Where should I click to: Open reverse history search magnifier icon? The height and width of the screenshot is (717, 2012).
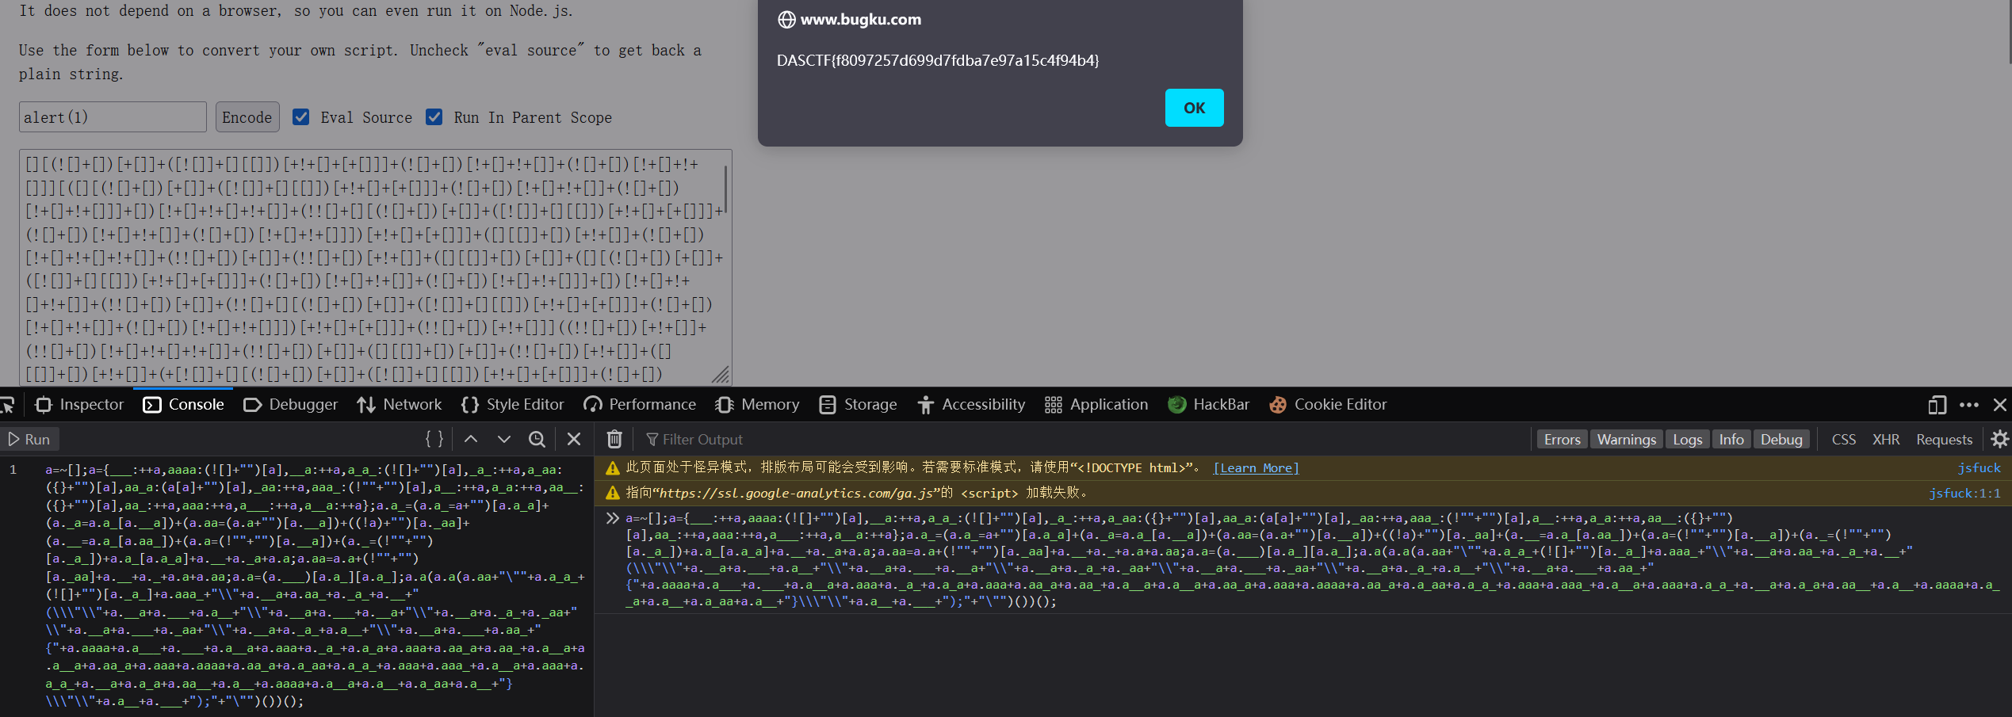point(537,439)
